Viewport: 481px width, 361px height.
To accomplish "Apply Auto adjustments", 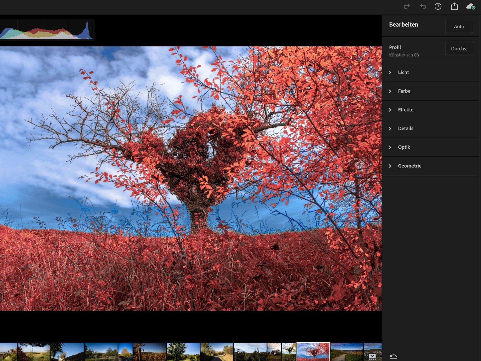I will [459, 26].
